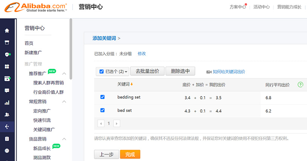Viewport: 307px width, 161px height.
Task: Open the chat message sidebar icon
Action: coord(7,91)
